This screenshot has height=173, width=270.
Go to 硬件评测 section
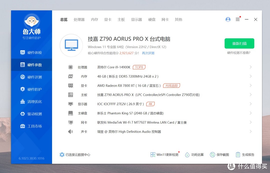click(x=31, y=77)
